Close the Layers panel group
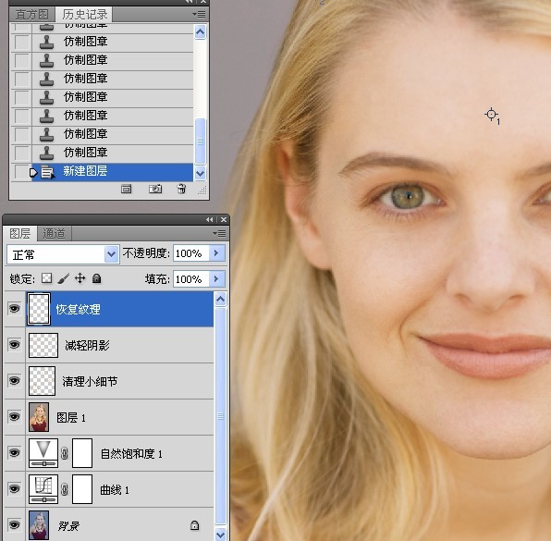The width and height of the screenshot is (551, 541). point(224,220)
